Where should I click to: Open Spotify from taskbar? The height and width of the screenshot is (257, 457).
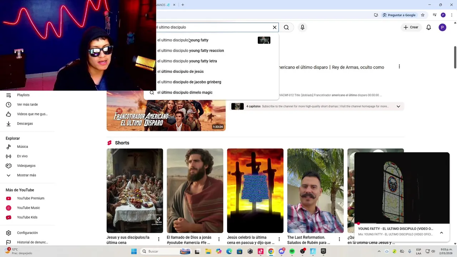[x=292, y=251]
